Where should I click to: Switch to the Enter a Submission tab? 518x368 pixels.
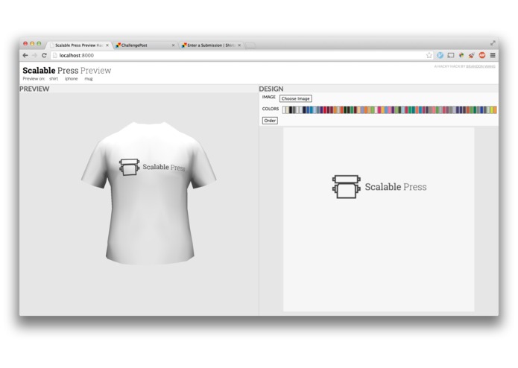[x=211, y=45]
